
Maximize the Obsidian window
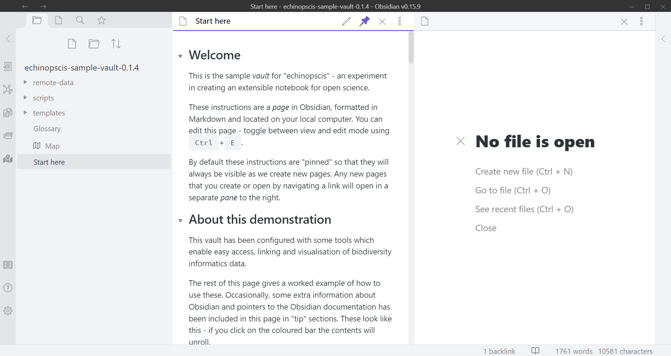[x=647, y=7]
